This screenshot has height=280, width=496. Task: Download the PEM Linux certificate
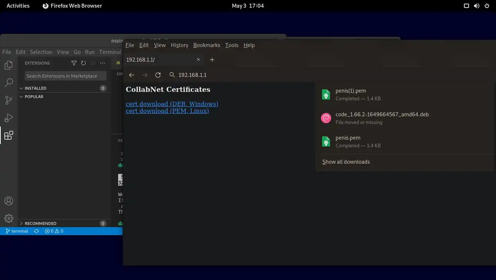[x=167, y=111]
